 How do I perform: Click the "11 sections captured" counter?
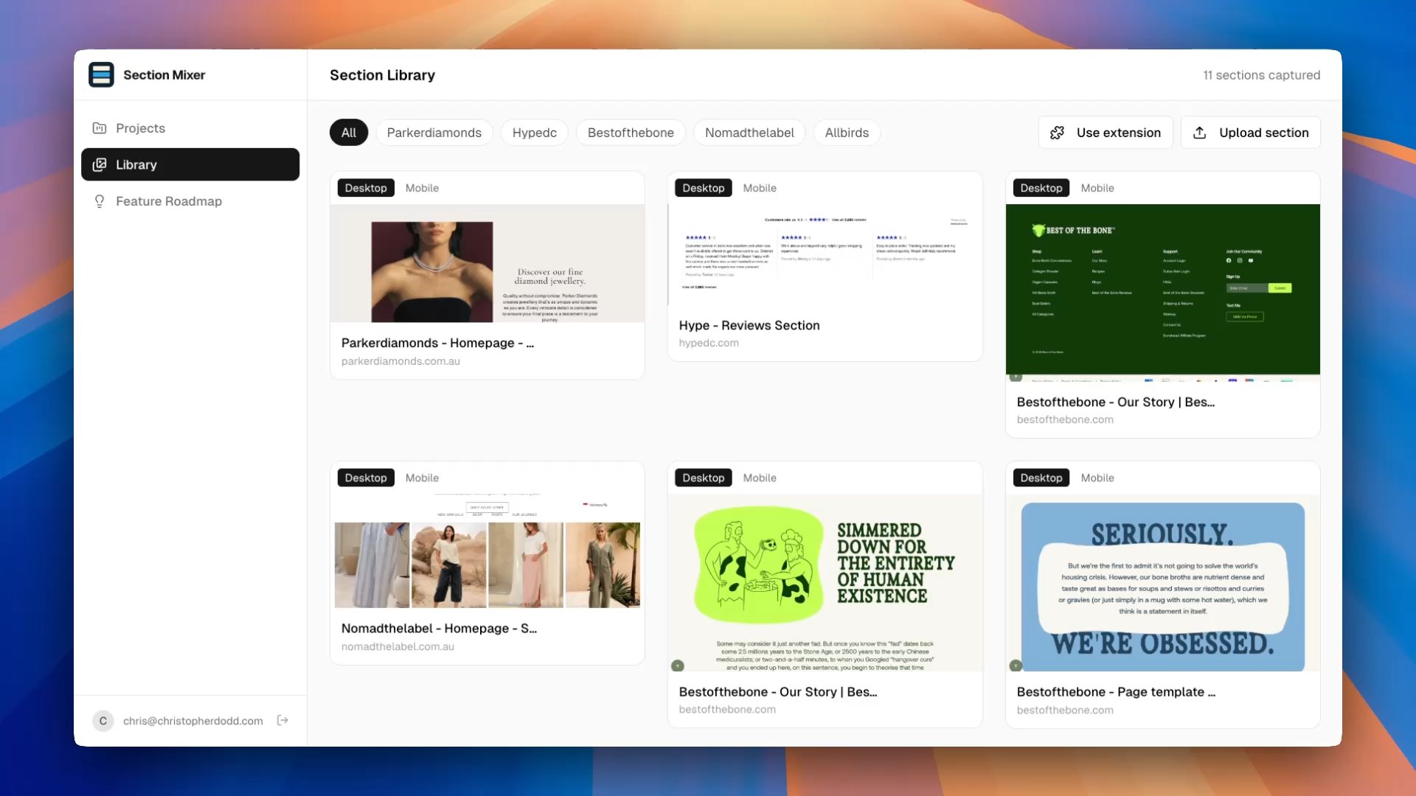pyautogui.click(x=1261, y=75)
